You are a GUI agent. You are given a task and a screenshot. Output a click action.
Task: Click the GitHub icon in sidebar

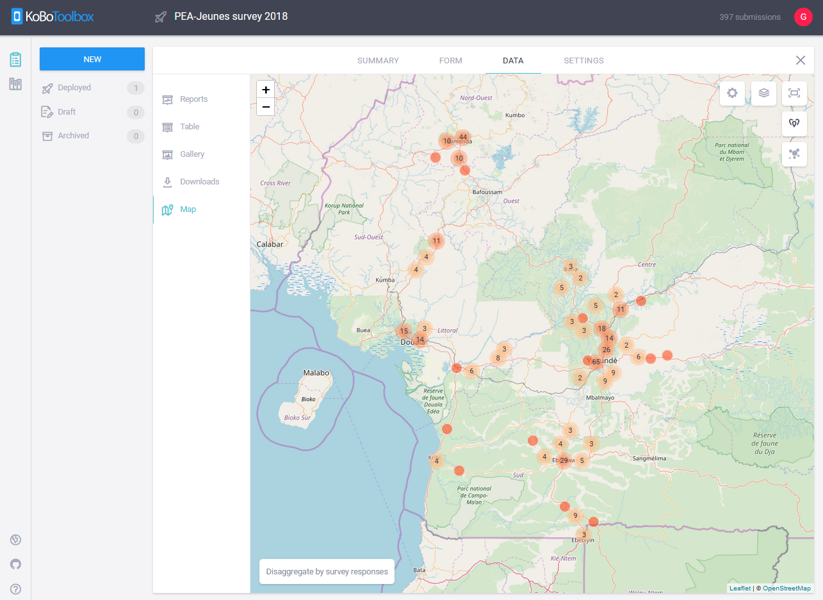(15, 564)
